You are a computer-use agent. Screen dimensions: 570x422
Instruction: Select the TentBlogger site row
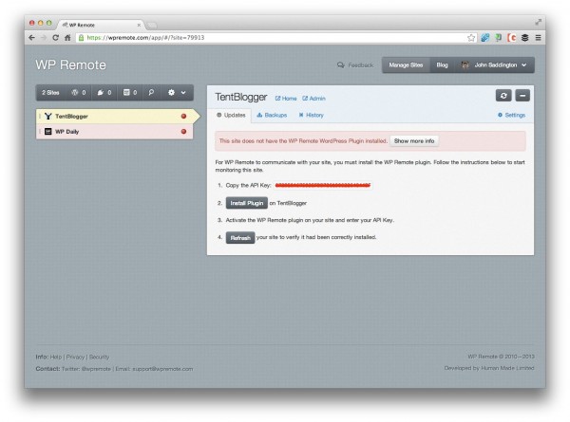coord(115,116)
